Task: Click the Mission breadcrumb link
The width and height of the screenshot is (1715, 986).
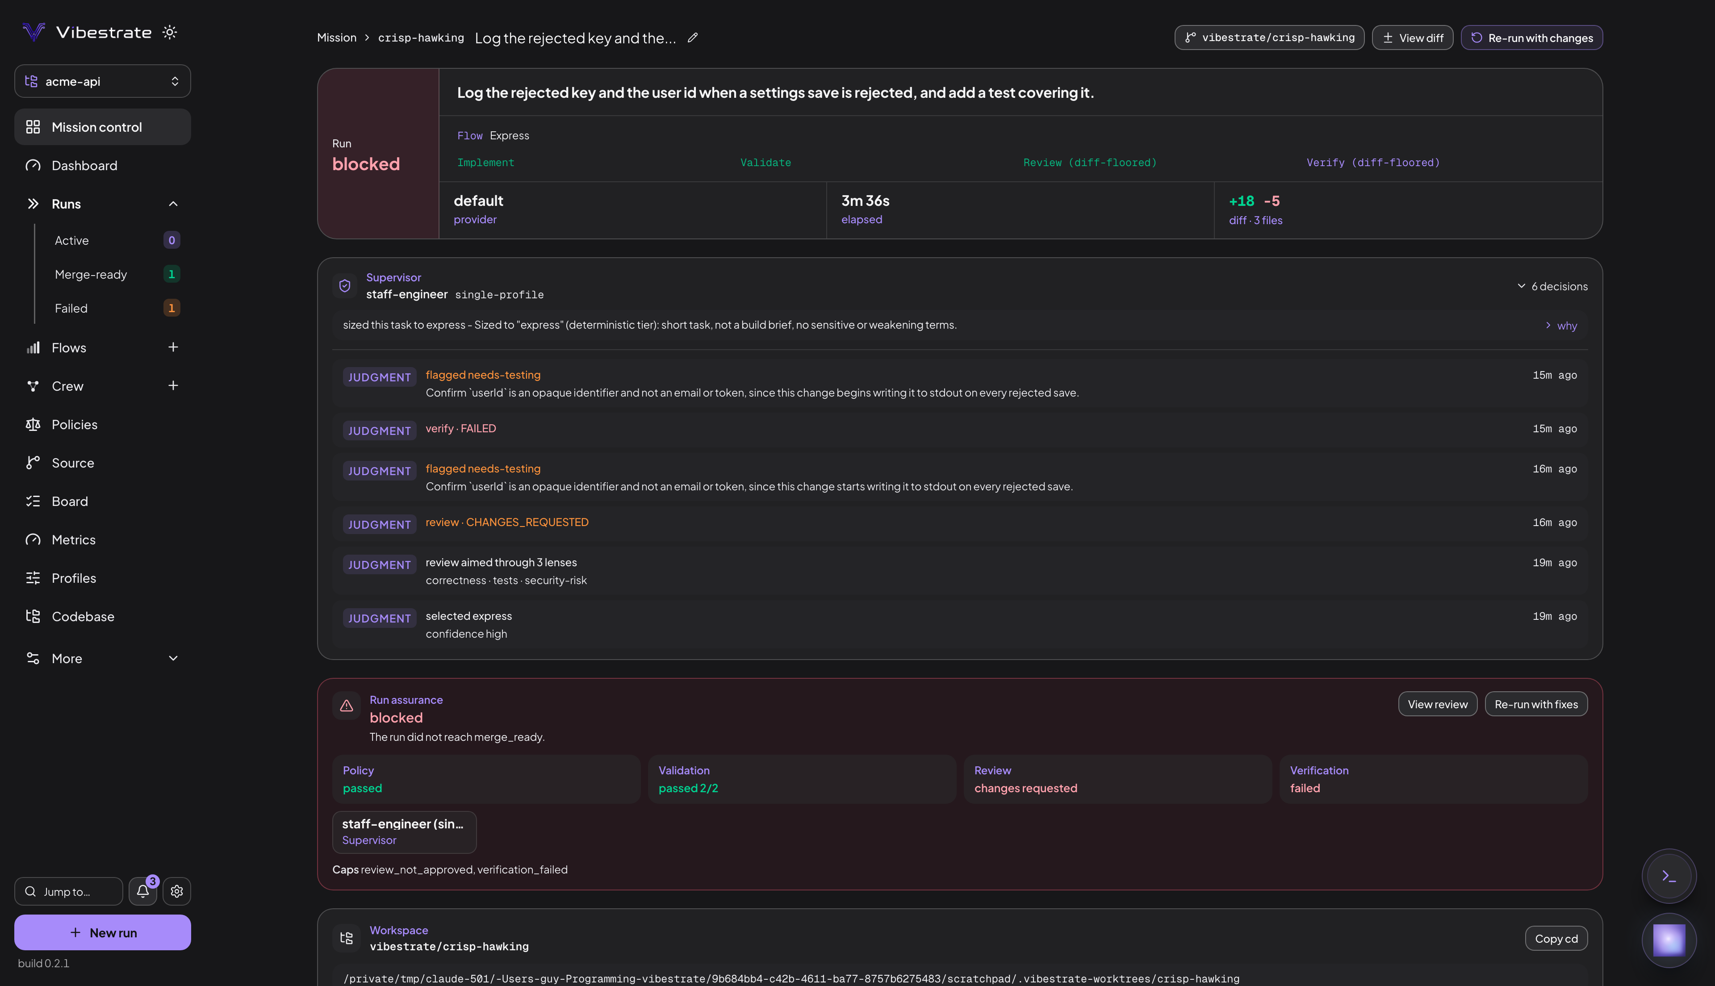Action: pos(336,38)
